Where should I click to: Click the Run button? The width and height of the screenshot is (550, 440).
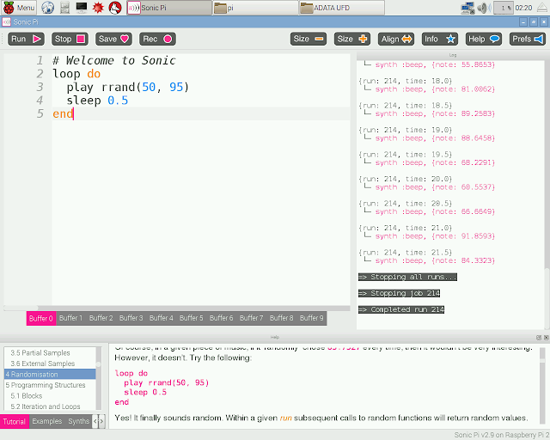[x=26, y=39]
